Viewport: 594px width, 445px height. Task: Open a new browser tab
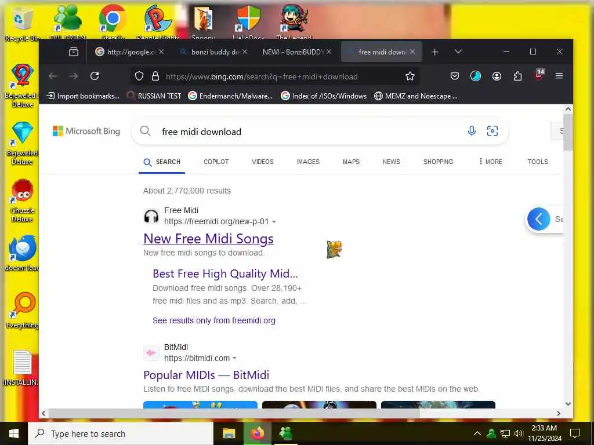click(435, 52)
